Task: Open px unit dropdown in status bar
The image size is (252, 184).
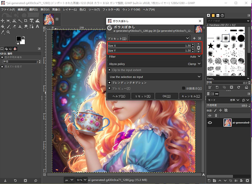Action: click(69, 180)
